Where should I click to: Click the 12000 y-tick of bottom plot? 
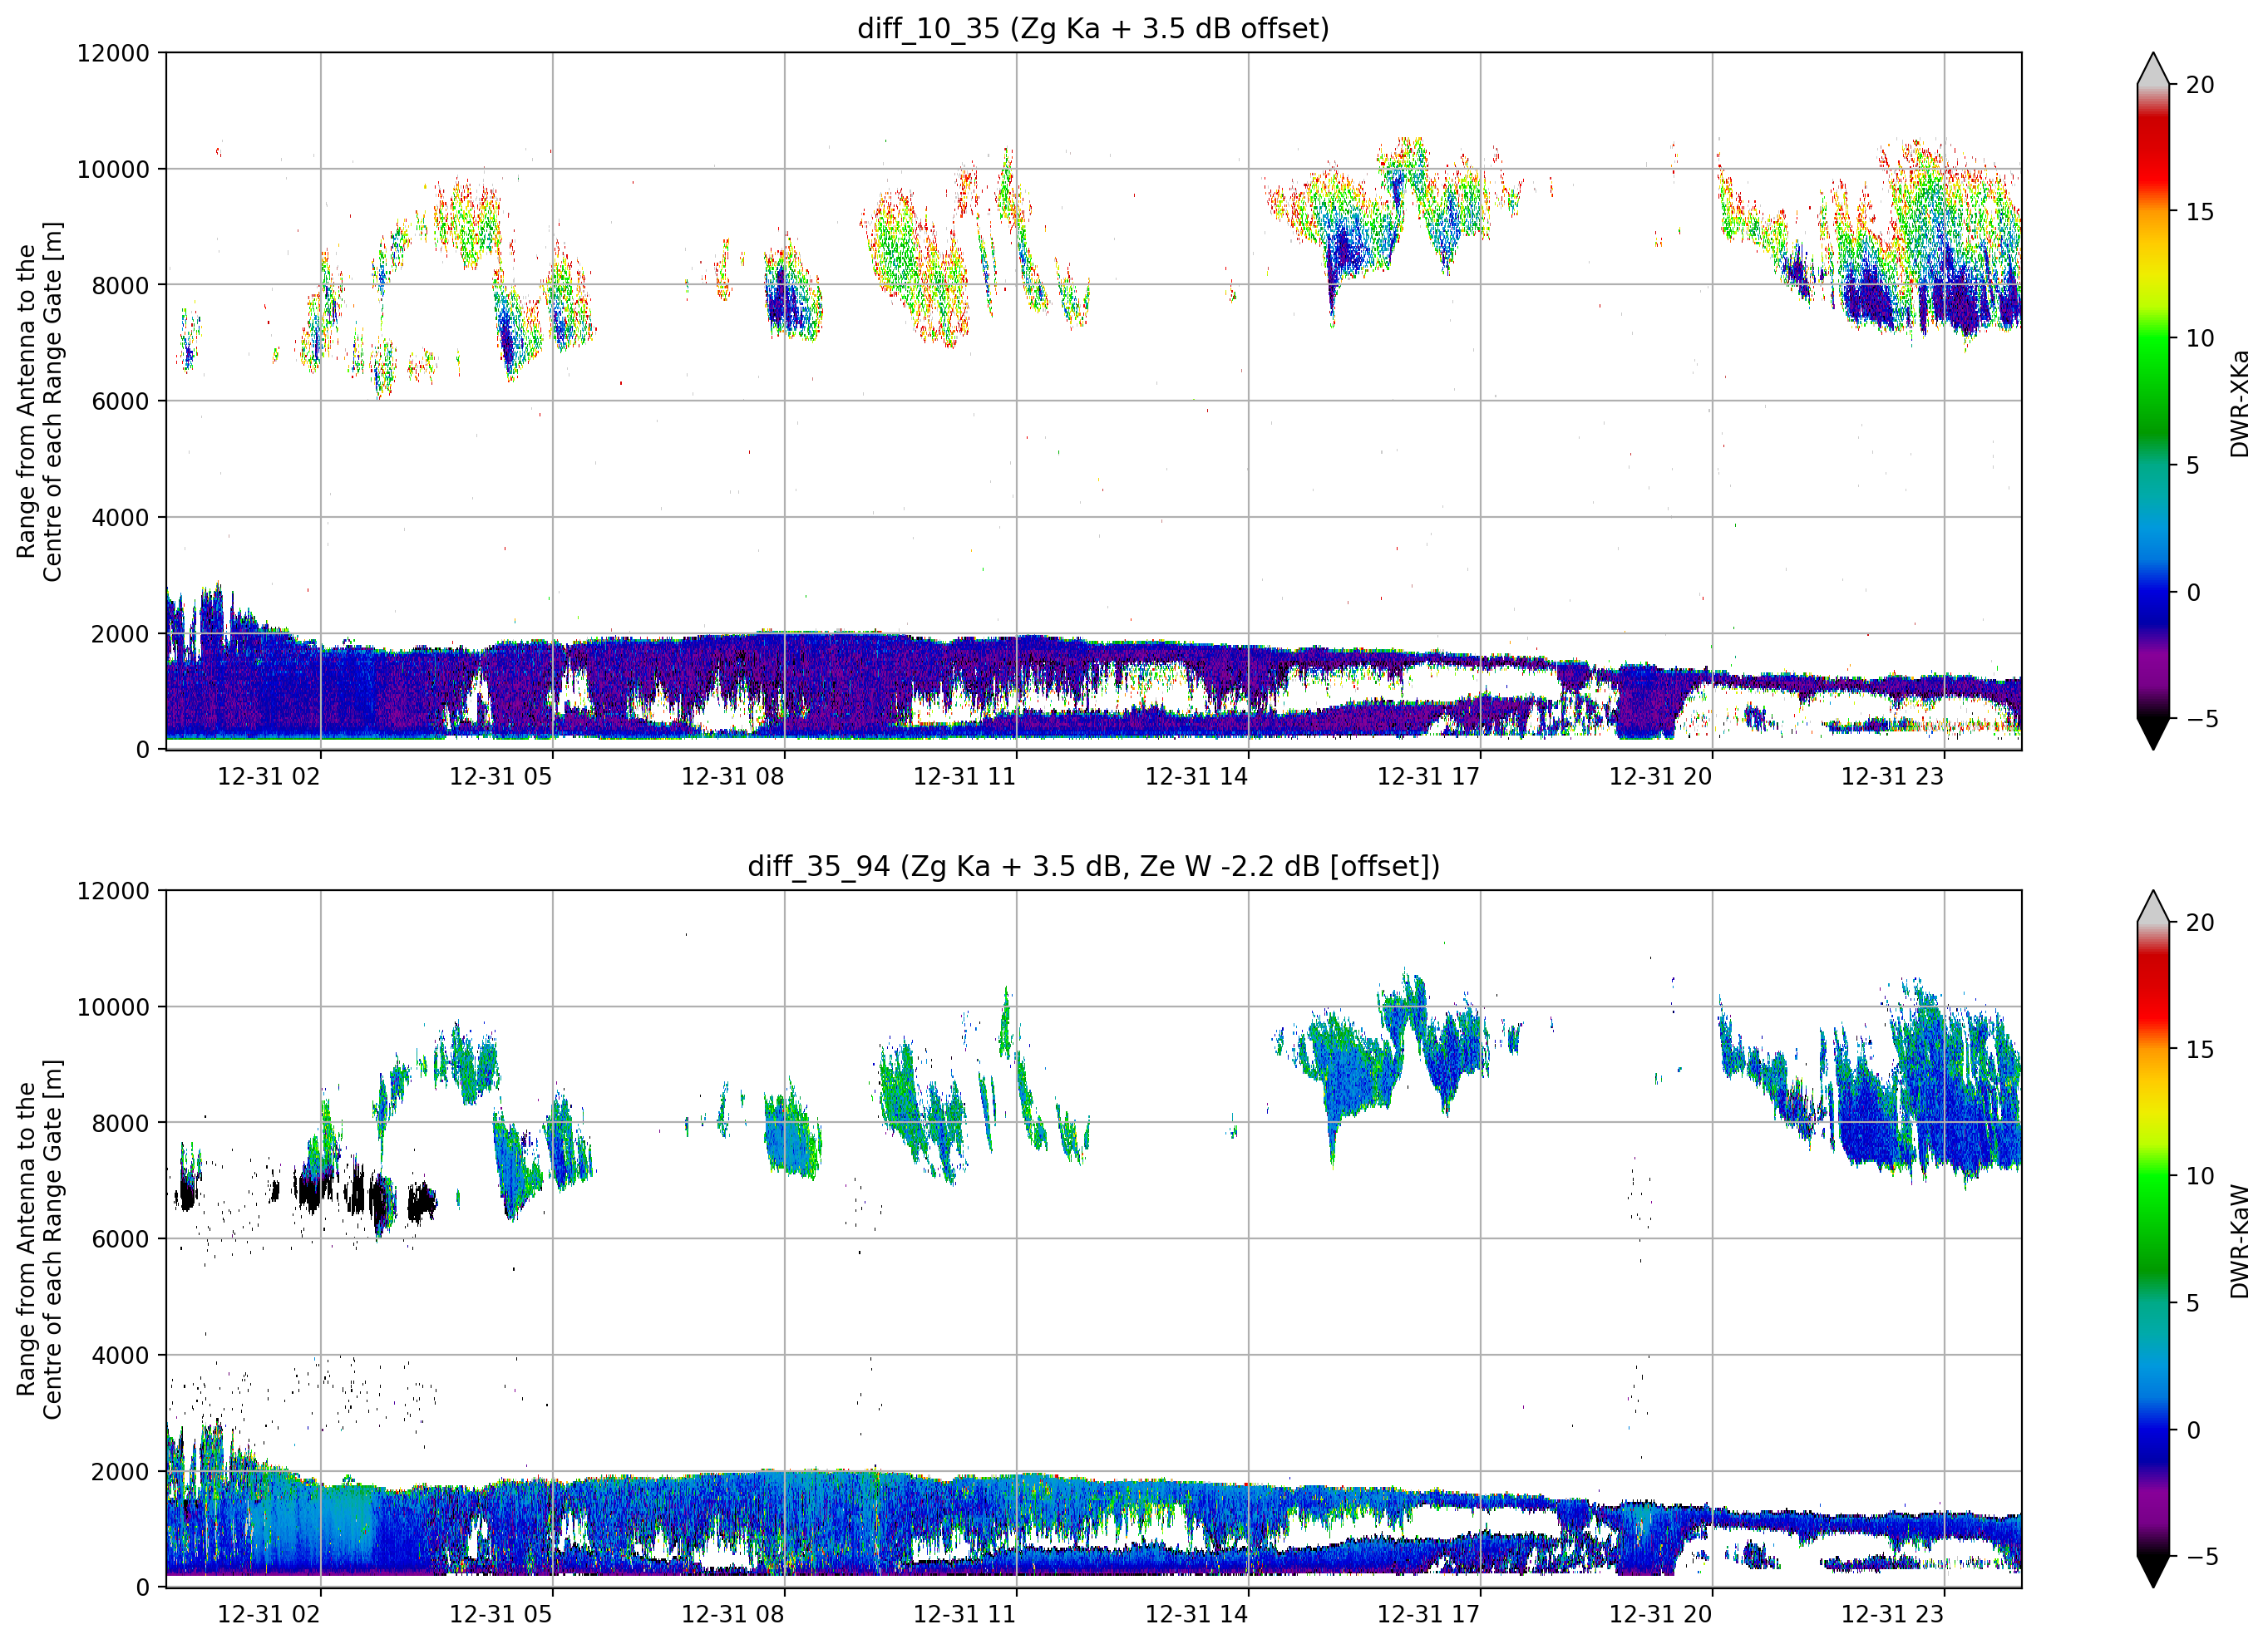click(113, 891)
